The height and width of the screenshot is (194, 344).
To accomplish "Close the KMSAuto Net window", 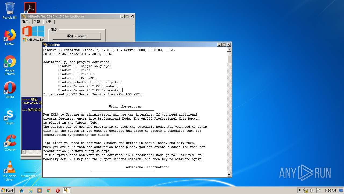I will [132, 16].
